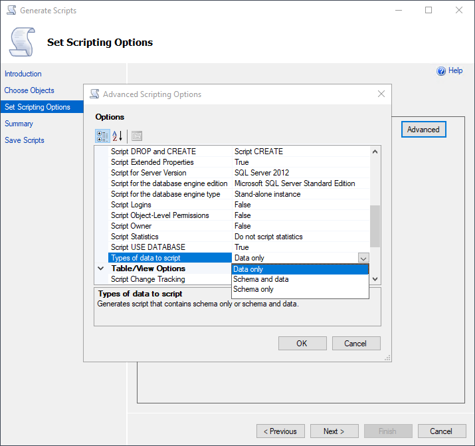The width and height of the screenshot is (475, 446).
Task: Go to the Introduction wizard step
Action: point(23,74)
